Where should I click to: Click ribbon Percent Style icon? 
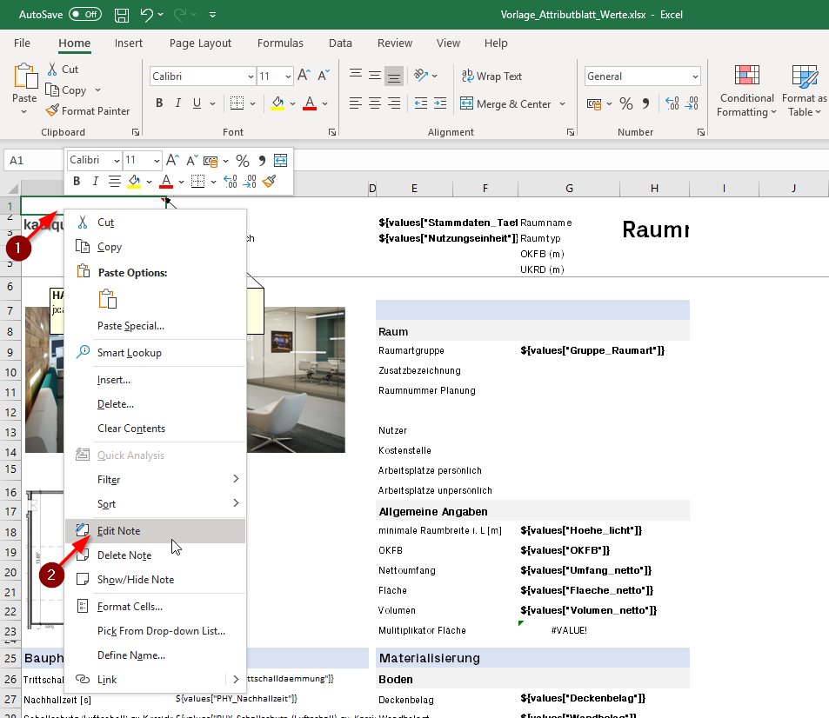pos(626,103)
